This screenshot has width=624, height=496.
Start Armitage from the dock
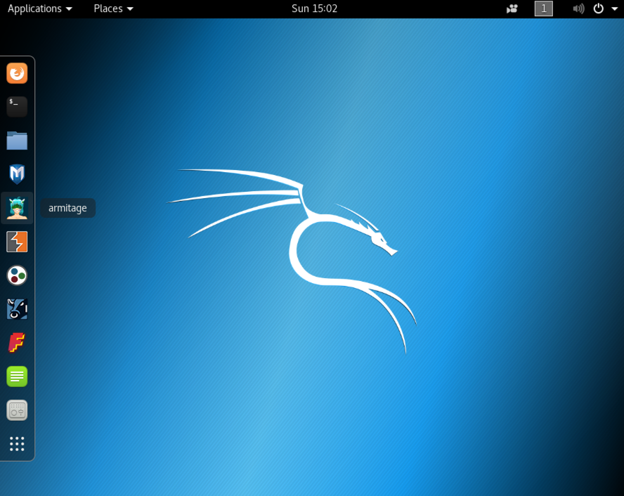(x=17, y=208)
